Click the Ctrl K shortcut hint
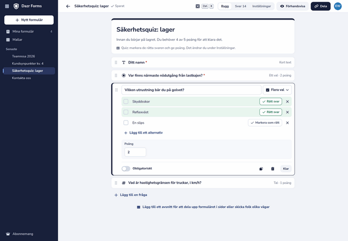The height and width of the screenshot is (241, 348). (208, 6)
